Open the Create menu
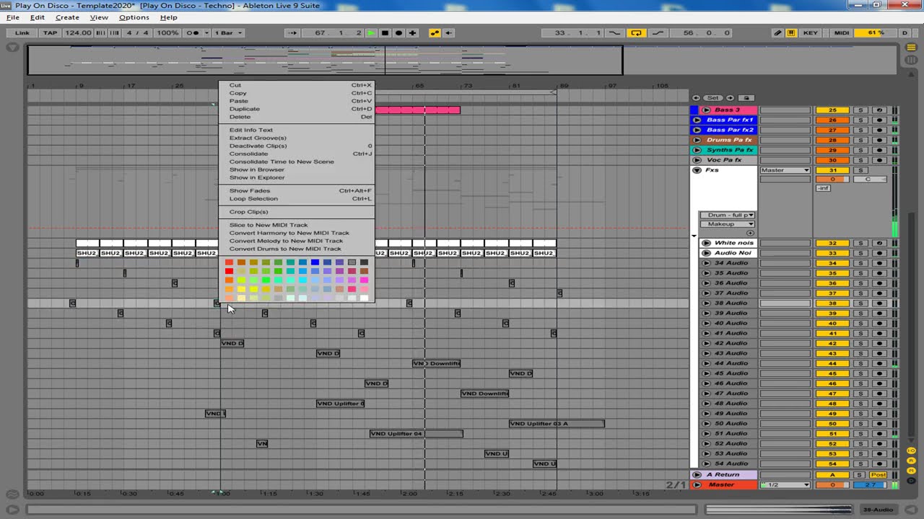This screenshot has width=924, height=519. coord(67,17)
